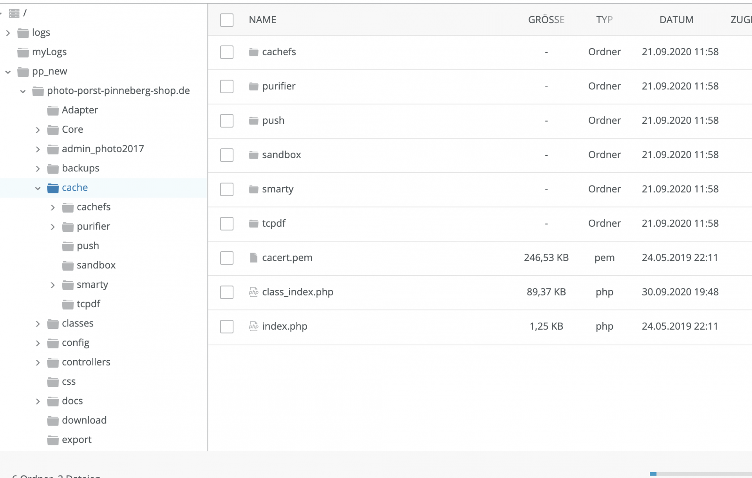
Task: Click the tcpdf folder icon in file list
Action: [x=253, y=224]
